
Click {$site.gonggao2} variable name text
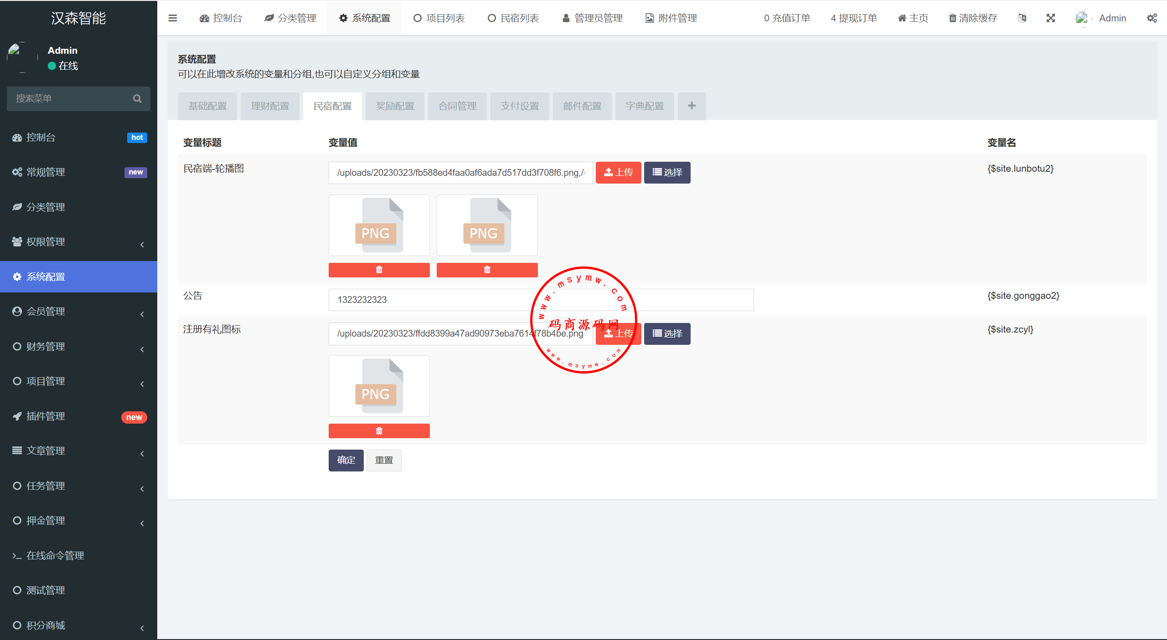point(1023,296)
